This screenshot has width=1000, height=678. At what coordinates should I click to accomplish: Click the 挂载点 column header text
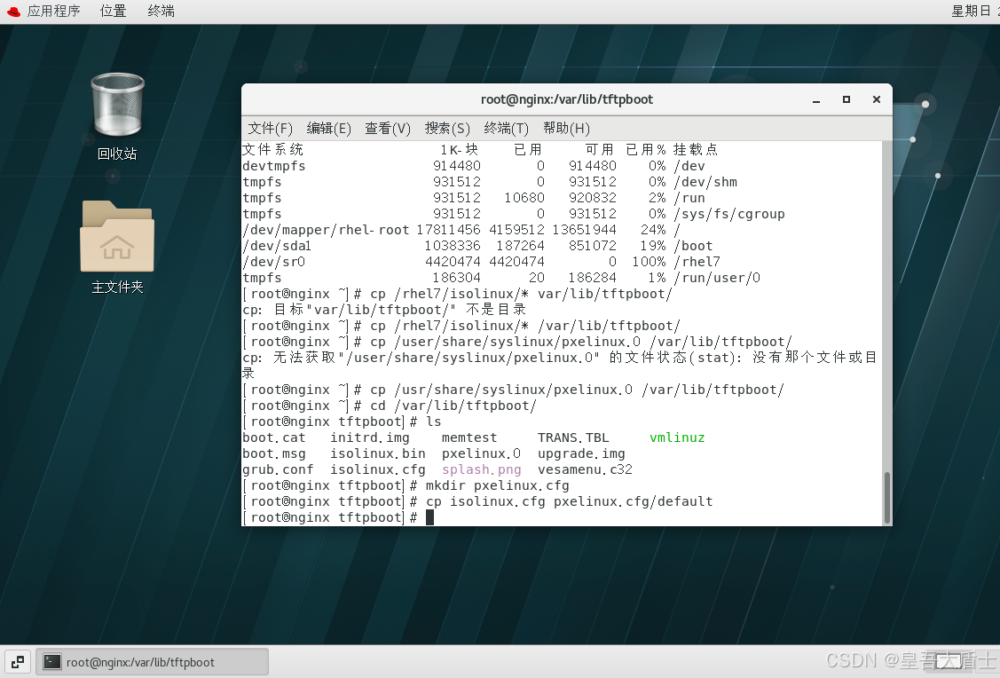click(696, 149)
